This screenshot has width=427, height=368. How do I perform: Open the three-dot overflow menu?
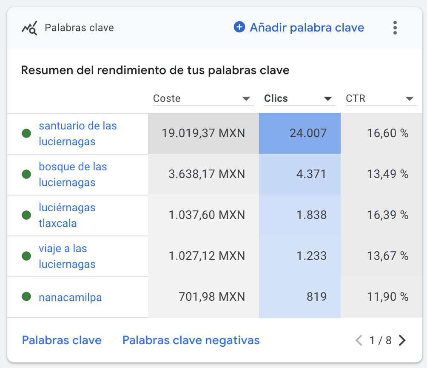point(395,27)
